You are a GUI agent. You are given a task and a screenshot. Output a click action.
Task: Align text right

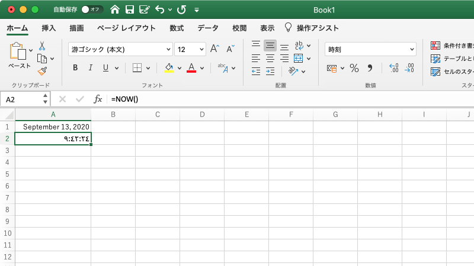pyautogui.click(x=284, y=59)
